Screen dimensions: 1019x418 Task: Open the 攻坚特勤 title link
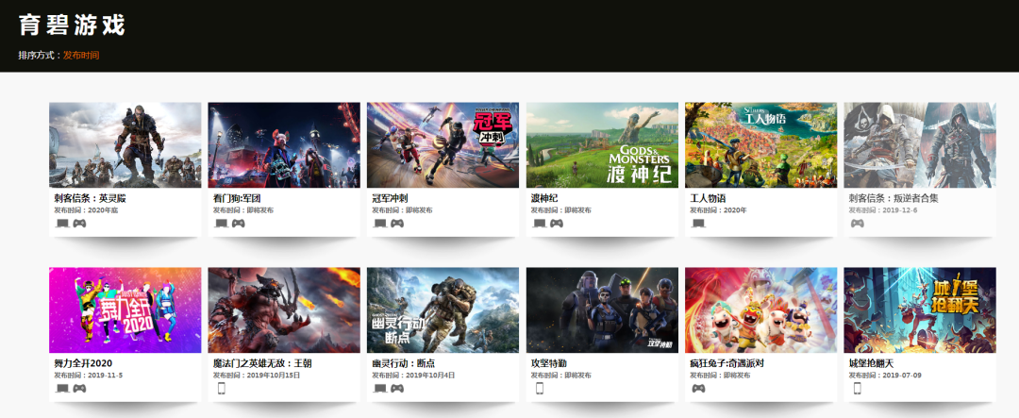click(549, 363)
